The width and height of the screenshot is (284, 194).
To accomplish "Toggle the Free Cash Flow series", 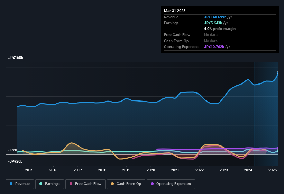I will (85, 184).
